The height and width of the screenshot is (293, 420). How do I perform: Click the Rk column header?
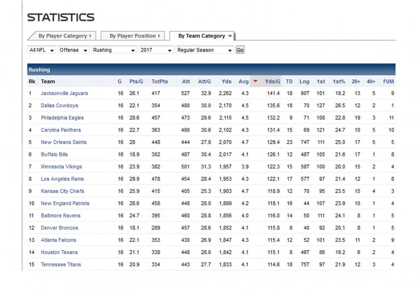[32, 82]
